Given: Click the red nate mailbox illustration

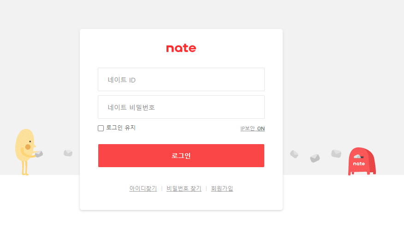Looking at the screenshot, I should tap(362, 161).
